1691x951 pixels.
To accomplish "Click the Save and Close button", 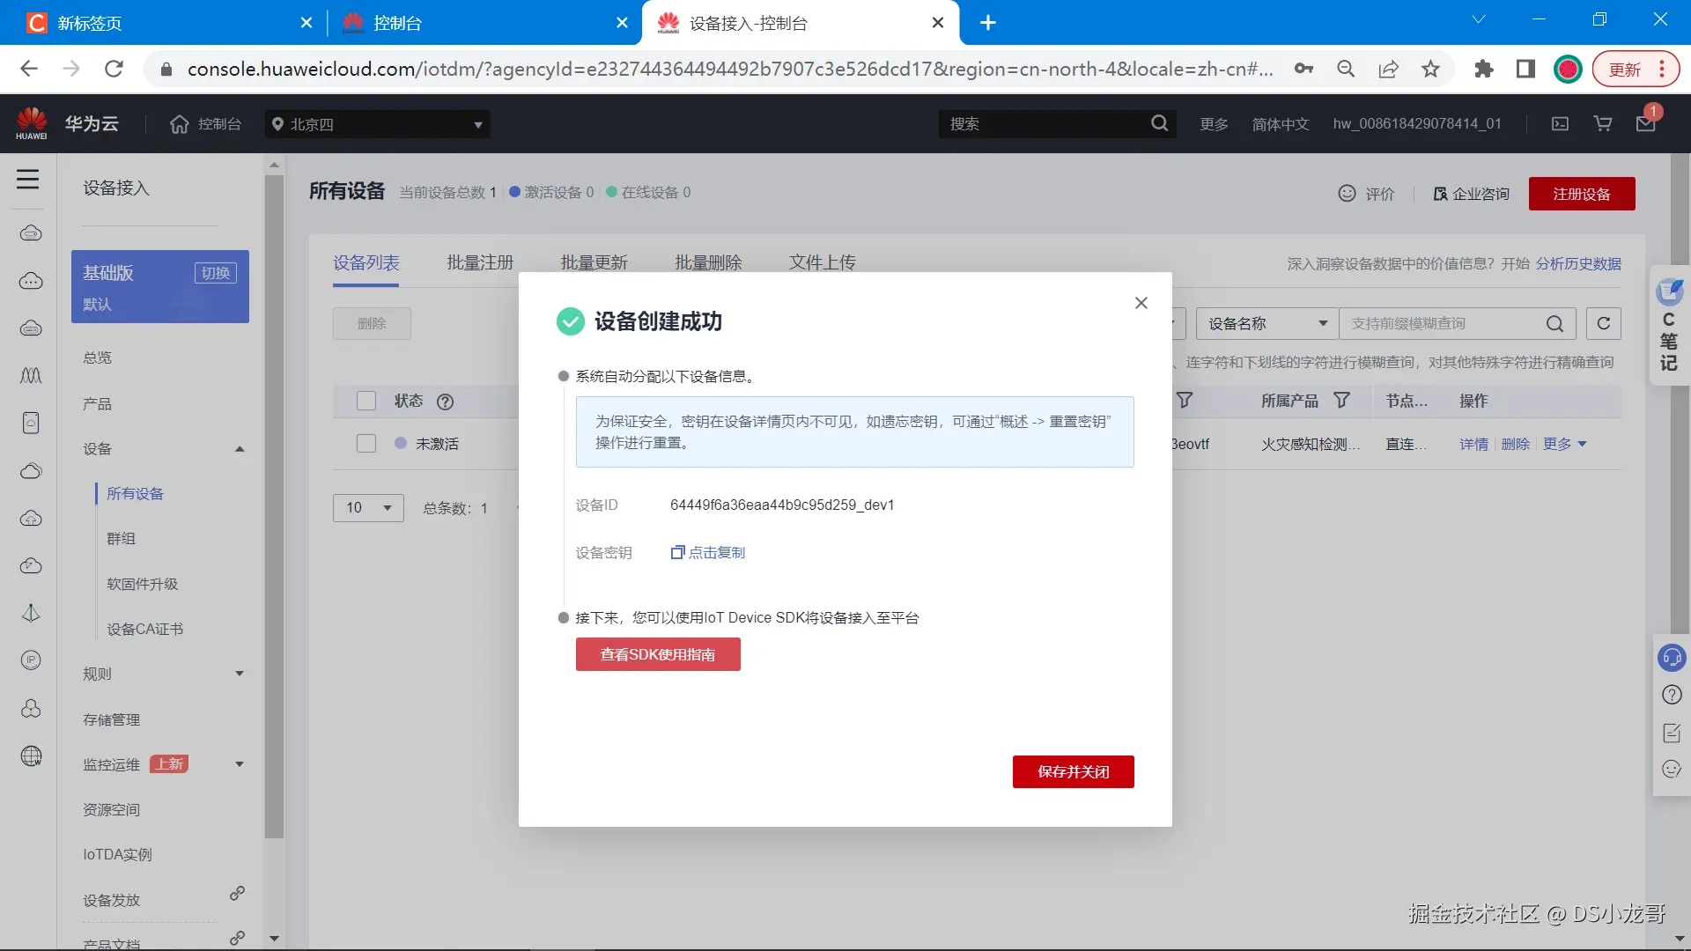I will tap(1073, 772).
